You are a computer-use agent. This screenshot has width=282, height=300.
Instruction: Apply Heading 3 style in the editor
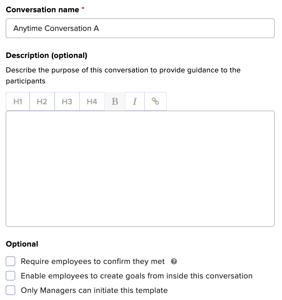67,101
